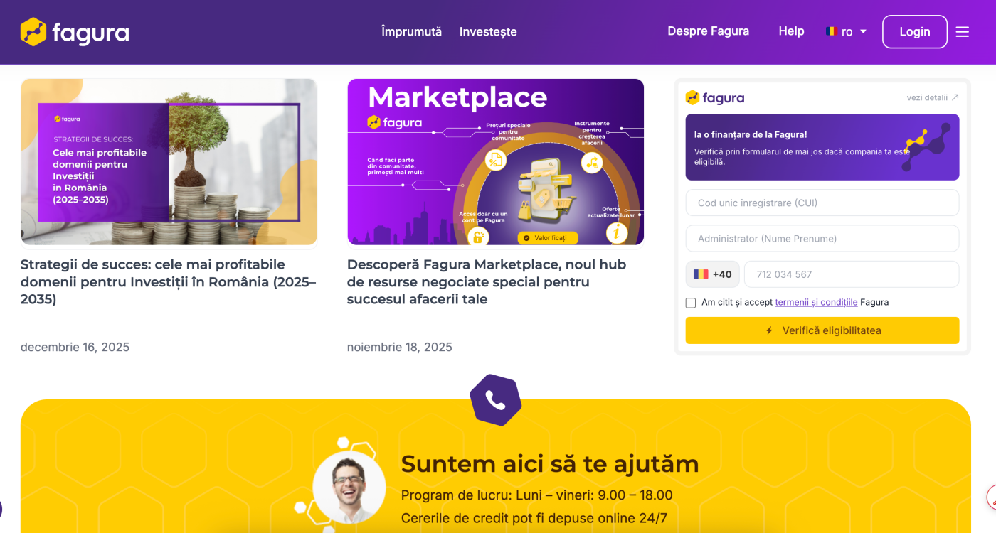Open the +40 country code selector

coord(713,274)
